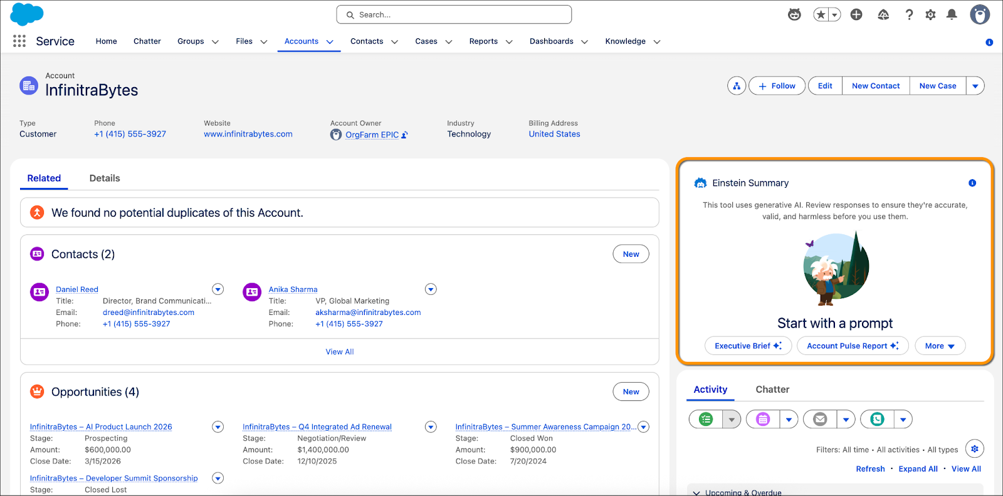Click the New Contact button
This screenshot has width=1003, height=496.
pos(876,86)
